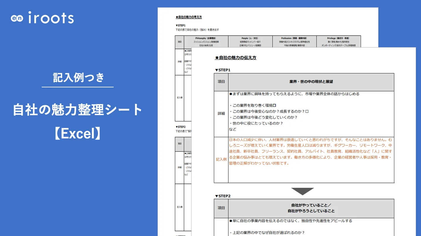Viewport: 421px width, 236px height.
Task: Click the "【Excel】" text
Action: point(78,134)
